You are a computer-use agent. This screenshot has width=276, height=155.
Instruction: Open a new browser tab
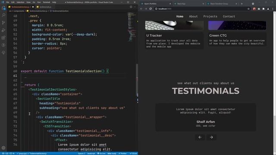241,4
